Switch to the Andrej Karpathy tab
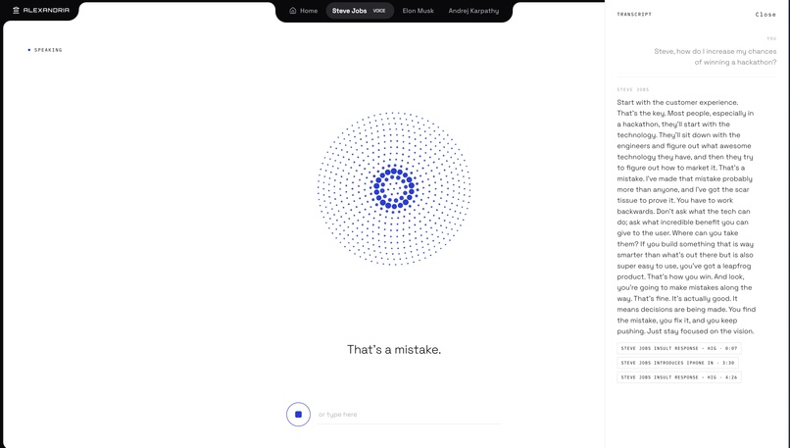Screen dimensions: 790x448 tap(473, 11)
